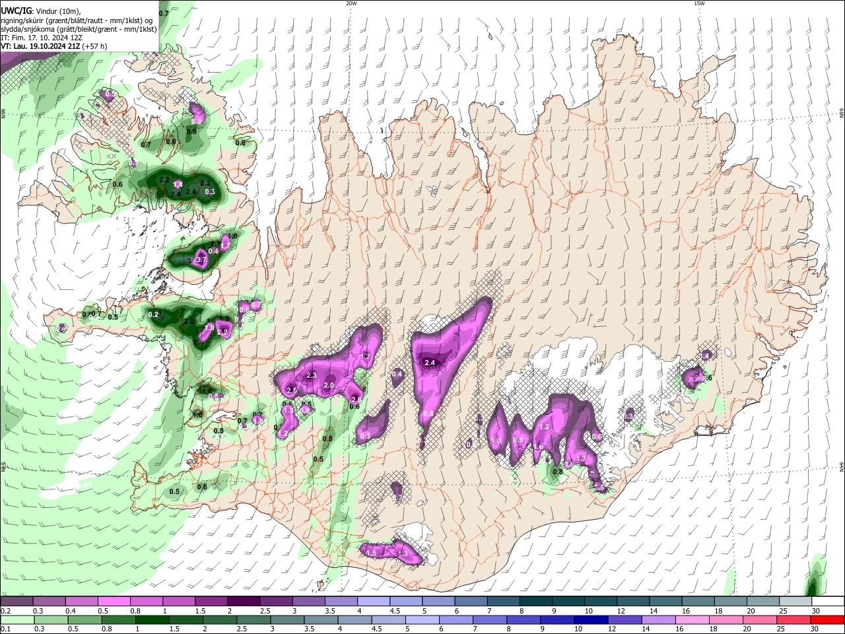Select the bright red rain swatch after 30
845x634 pixels.
[x=827, y=619]
